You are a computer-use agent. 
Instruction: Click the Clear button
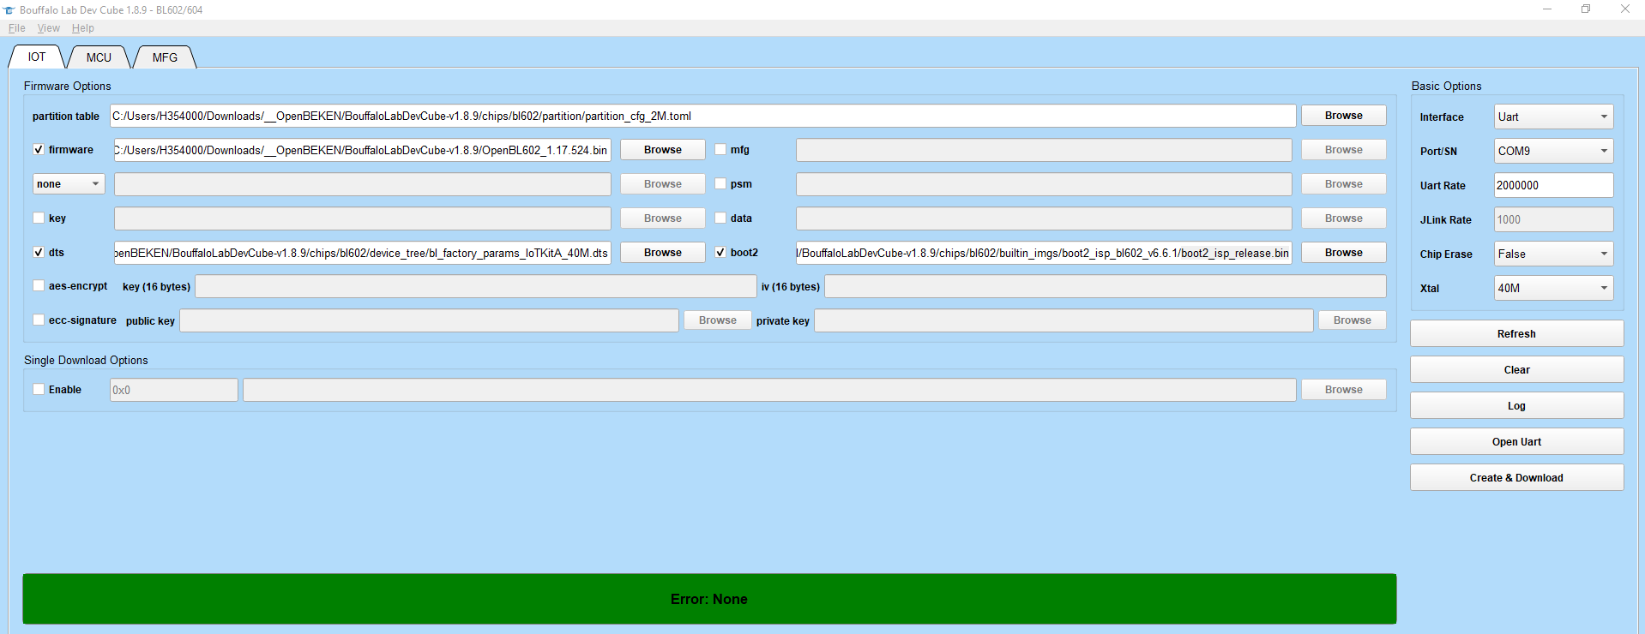pyautogui.click(x=1516, y=370)
